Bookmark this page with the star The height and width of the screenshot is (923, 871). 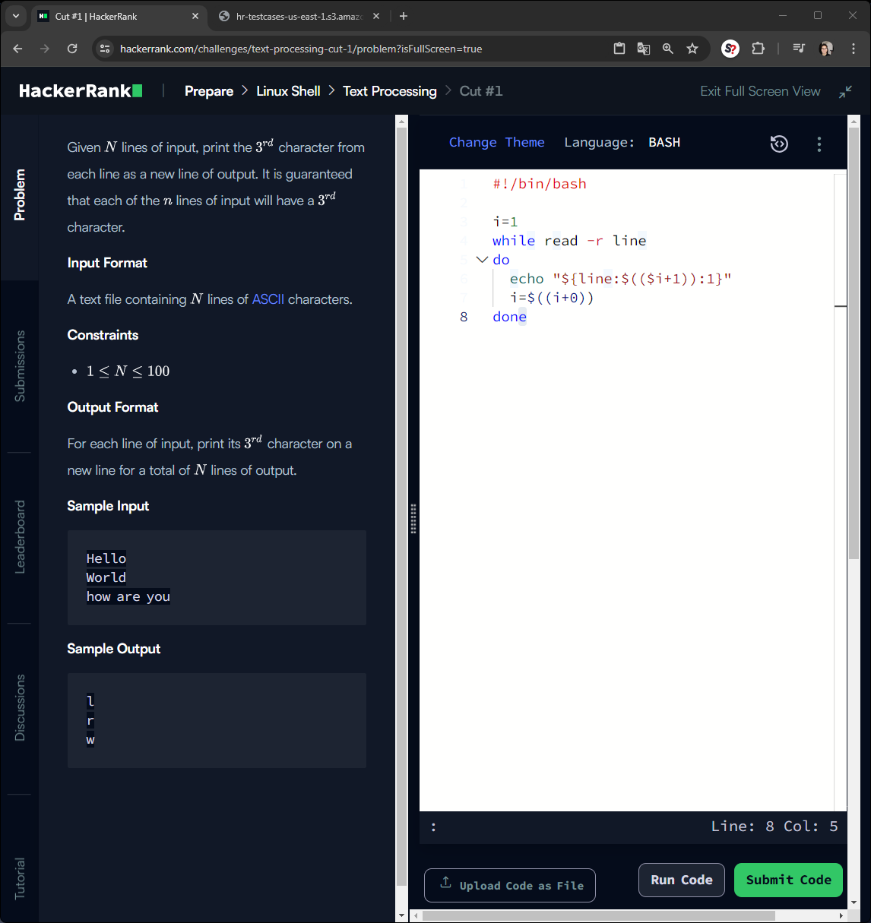click(x=692, y=49)
